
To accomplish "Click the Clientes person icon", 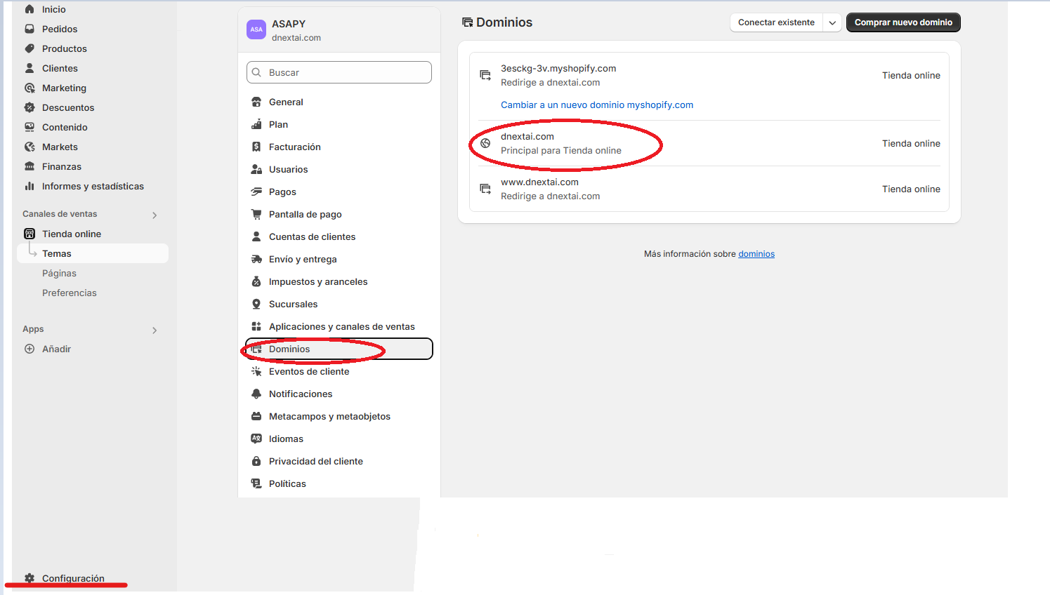I will point(29,68).
